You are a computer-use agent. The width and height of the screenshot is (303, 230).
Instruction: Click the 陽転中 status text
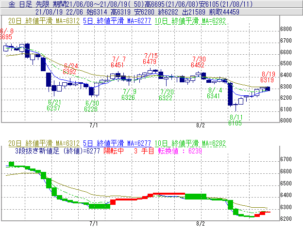point(114,151)
